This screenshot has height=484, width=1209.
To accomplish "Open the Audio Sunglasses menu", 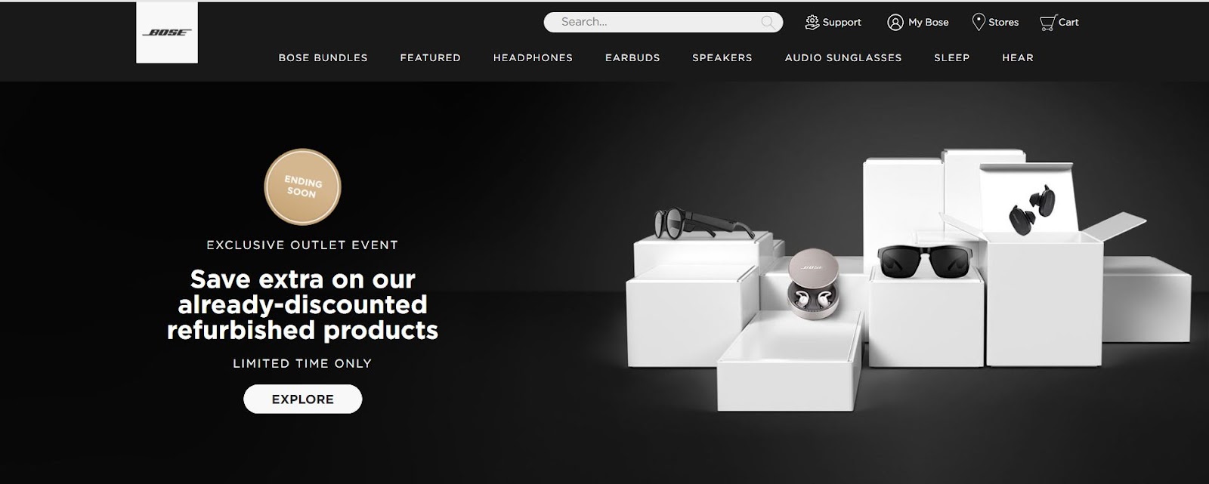I will (843, 57).
